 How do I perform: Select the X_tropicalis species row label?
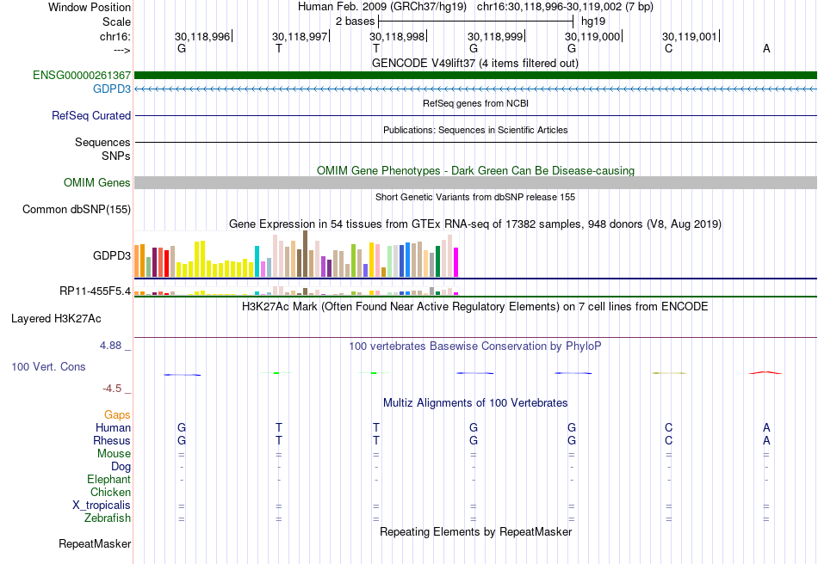[x=102, y=506]
